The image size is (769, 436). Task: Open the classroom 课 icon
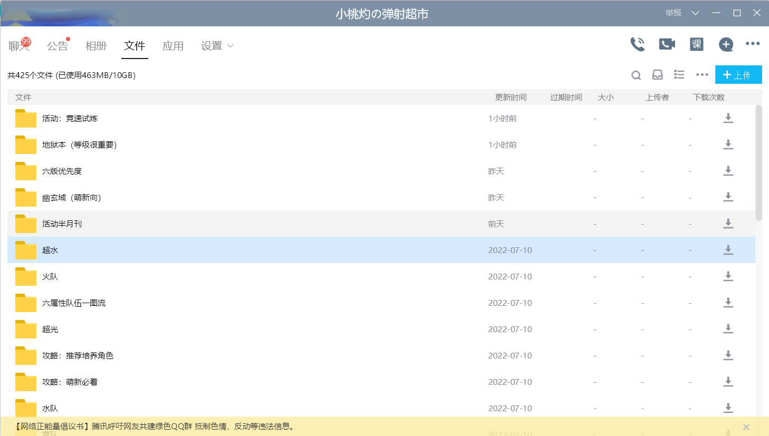click(x=697, y=44)
